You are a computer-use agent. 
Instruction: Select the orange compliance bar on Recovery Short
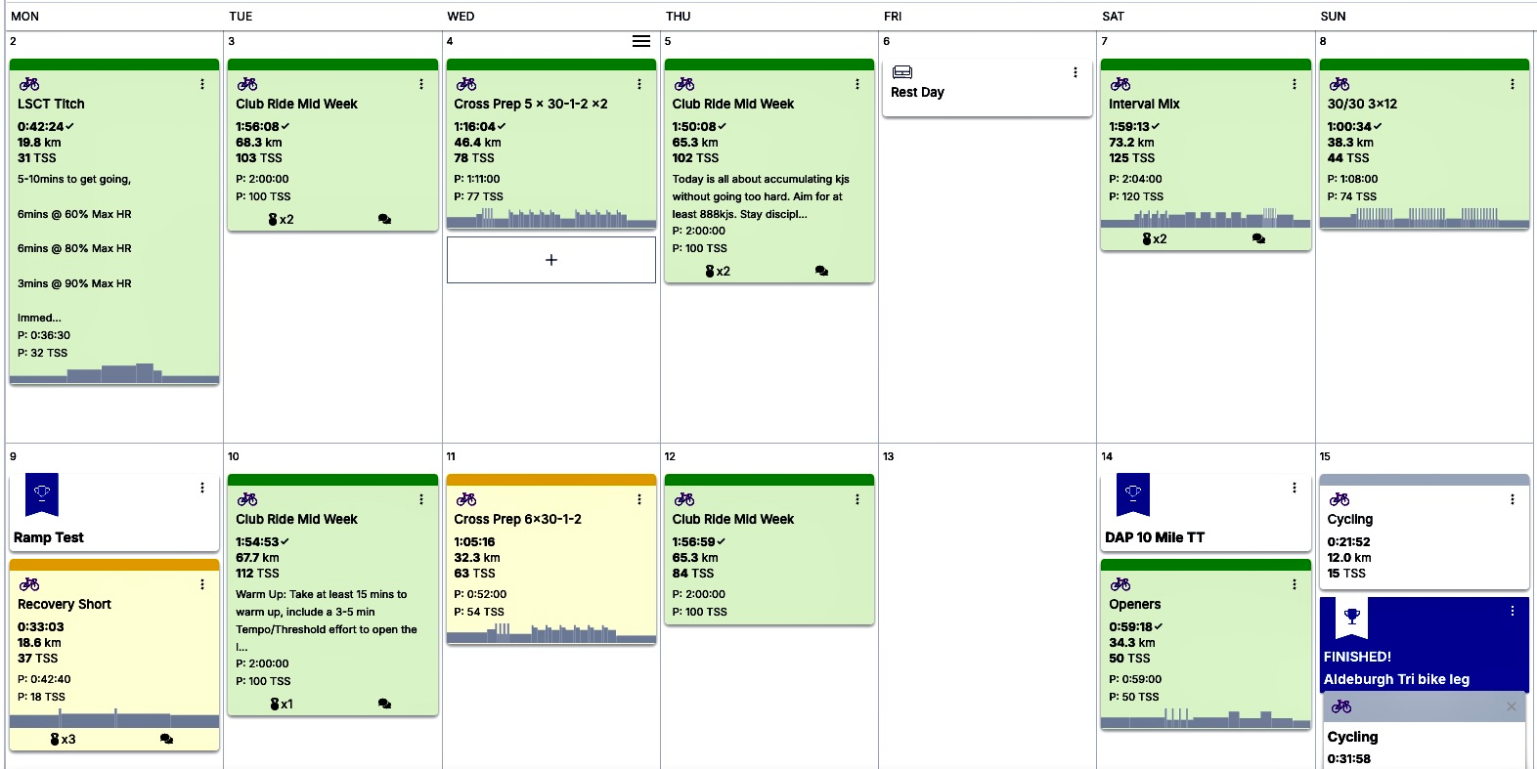tap(114, 565)
